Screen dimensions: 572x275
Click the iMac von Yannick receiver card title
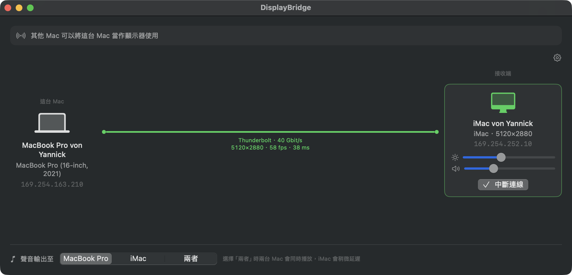[x=503, y=123]
